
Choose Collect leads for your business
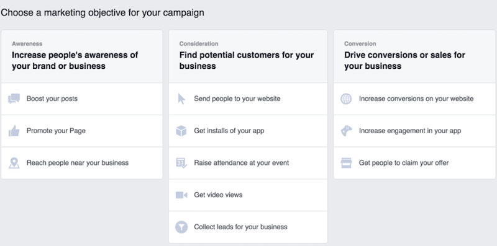pyautogui.click(x=248, y=227)
